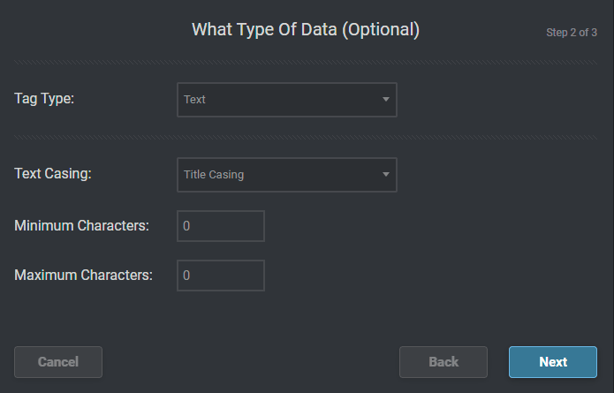Click the 'What Type Of Data (Optional)' heading
The width and height of the screenshot is (614, 393).
click(x=306, y=30)
